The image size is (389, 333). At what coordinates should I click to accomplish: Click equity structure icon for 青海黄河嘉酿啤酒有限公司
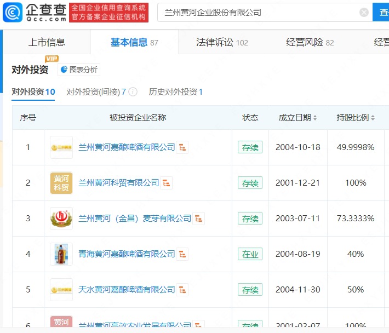coord(182,254)
